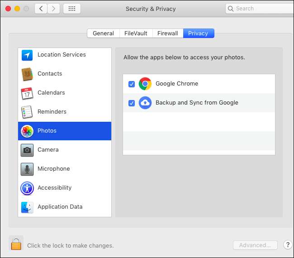Image resolution: width=294 pixels, height=258 pixels.
Task: Uncheck Google Chrome photos access
Action: tap(132, 84)
